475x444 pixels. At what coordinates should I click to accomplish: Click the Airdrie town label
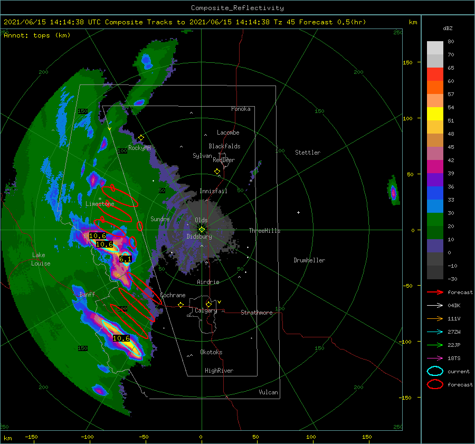coord(208,282)
